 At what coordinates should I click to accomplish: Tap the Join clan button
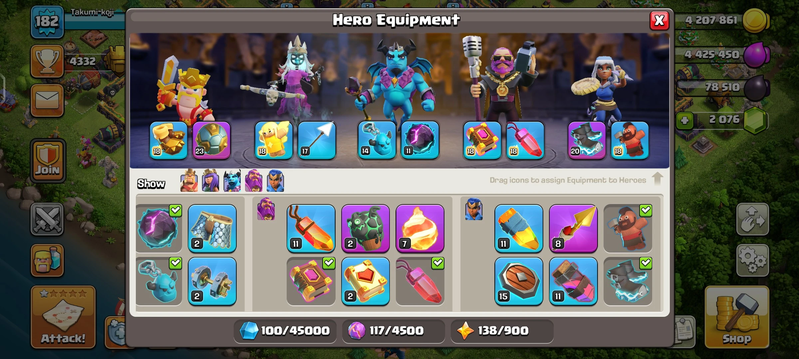point(48,161)
